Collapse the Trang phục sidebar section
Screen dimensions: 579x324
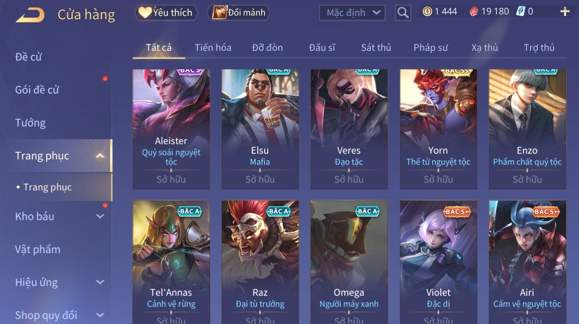pos(100,156)
